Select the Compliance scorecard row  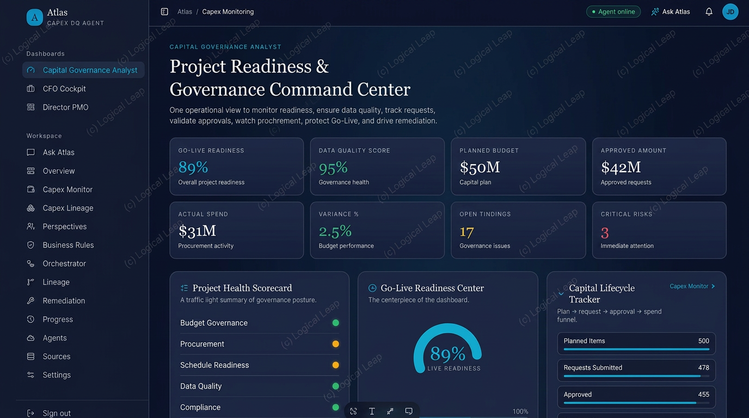click(x=260, y=407)
